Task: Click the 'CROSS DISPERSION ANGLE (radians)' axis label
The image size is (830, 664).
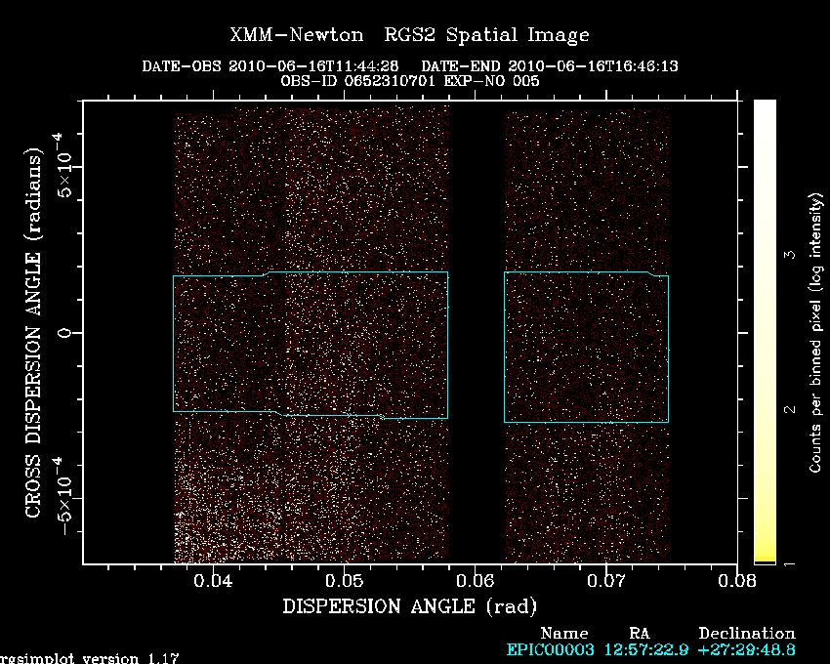Action: [33, 333]
